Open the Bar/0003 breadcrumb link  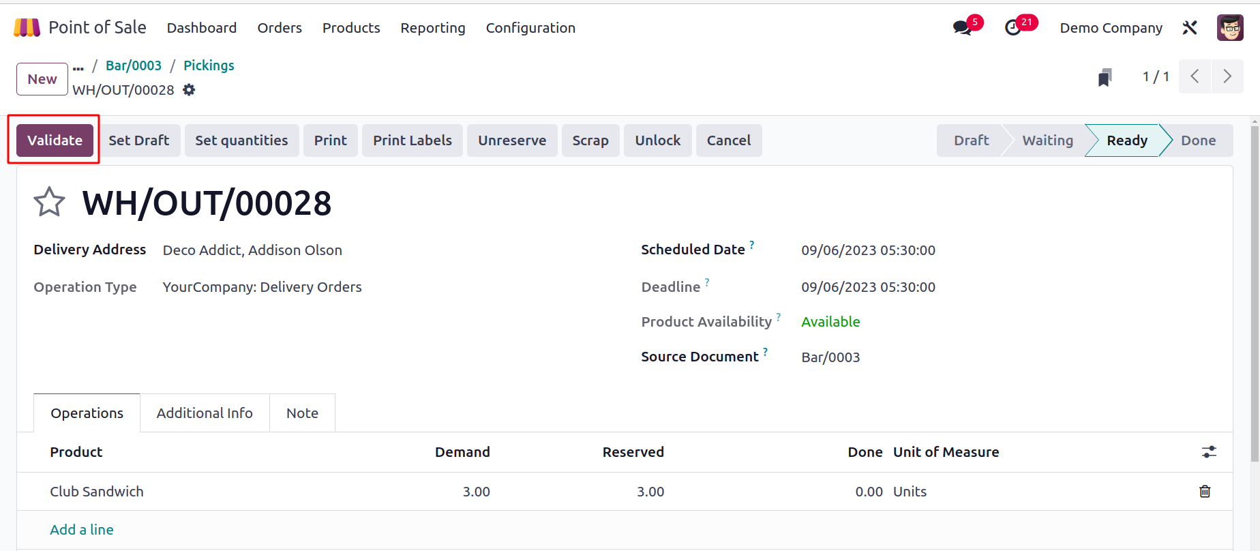(134, 65)
